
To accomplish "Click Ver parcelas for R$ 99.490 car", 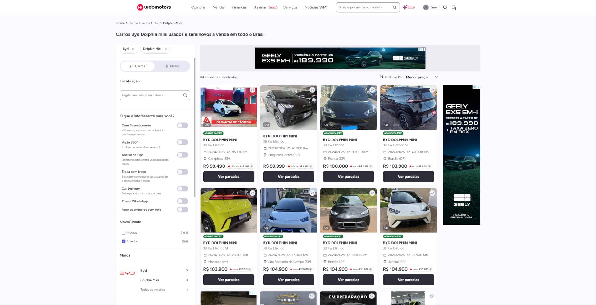I will click(228, 177).
